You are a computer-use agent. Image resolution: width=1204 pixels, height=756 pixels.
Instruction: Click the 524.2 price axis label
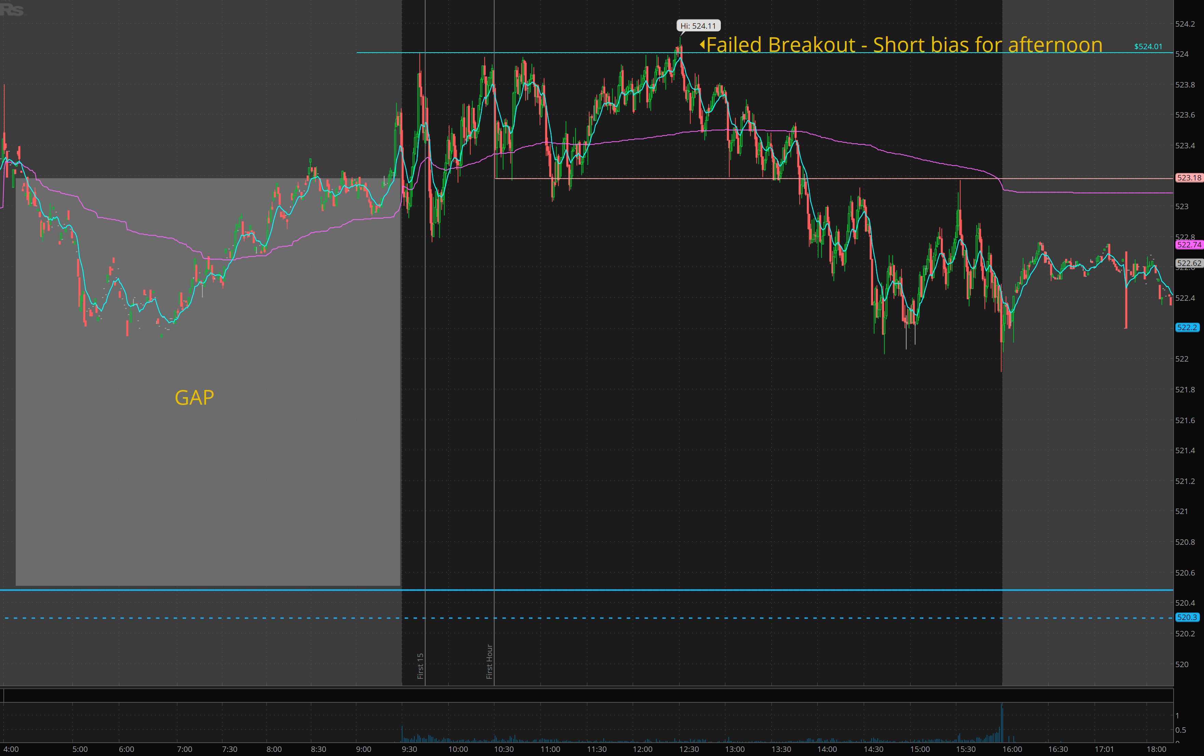pos(1185,24)
